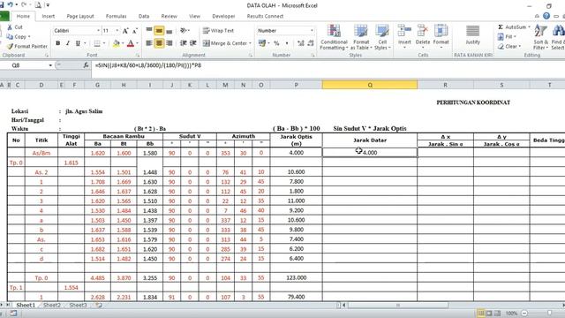Viewport: 565px width, 318px height.
Task: Click the Justify icon
Action: click(x=473, y=31)
